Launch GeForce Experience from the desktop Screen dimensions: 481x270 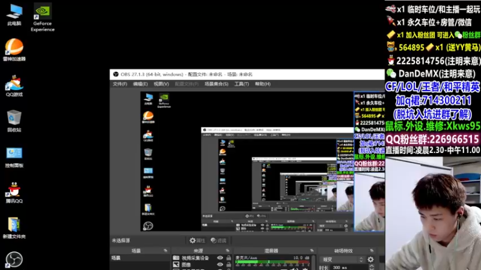click(42, 17)
